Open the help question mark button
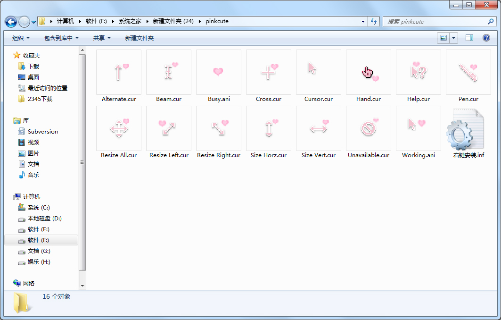This screenshot has width=501, height=320. (486, 38)
